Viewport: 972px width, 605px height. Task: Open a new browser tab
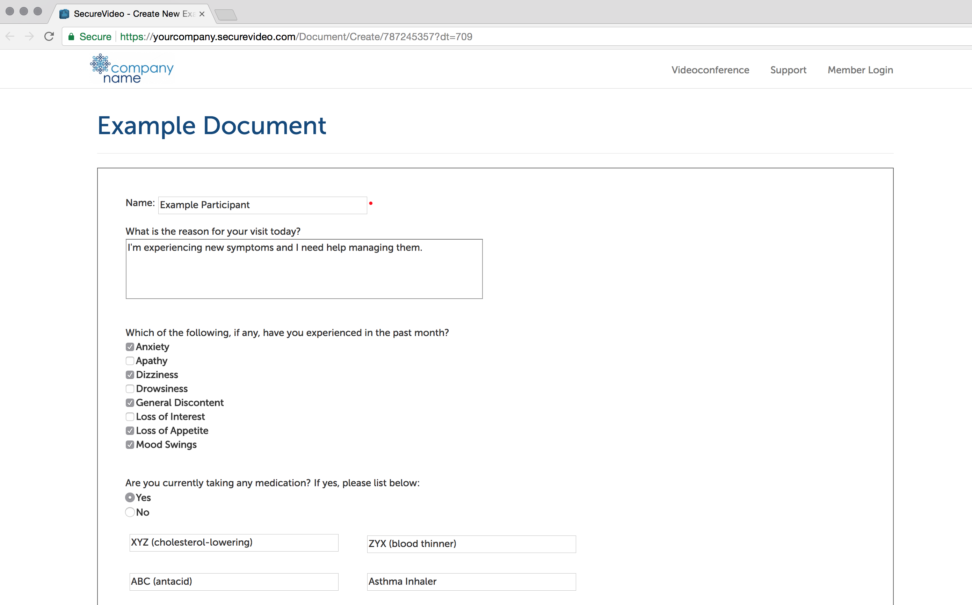tap(226, 15)
